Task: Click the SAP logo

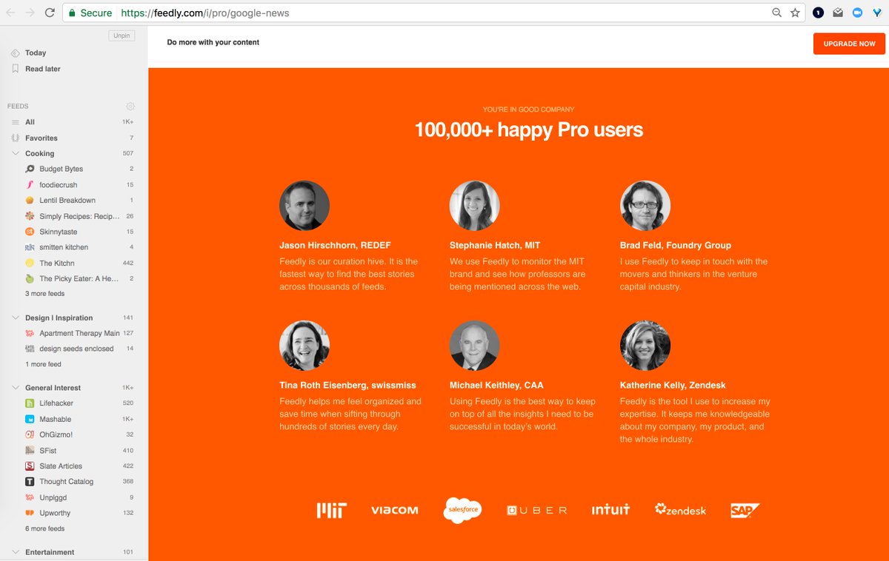Action: [745, 510]
